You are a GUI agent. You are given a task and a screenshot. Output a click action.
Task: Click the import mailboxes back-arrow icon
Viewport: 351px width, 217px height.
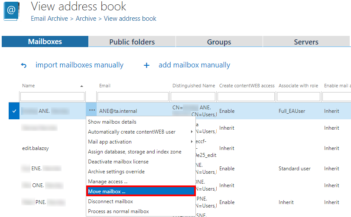[24, 66]
